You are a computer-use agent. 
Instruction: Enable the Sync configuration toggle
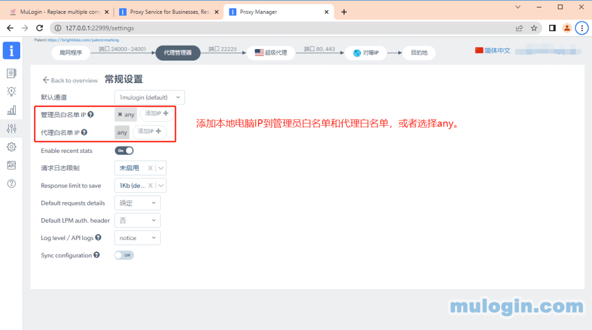(x=124, y=255)
